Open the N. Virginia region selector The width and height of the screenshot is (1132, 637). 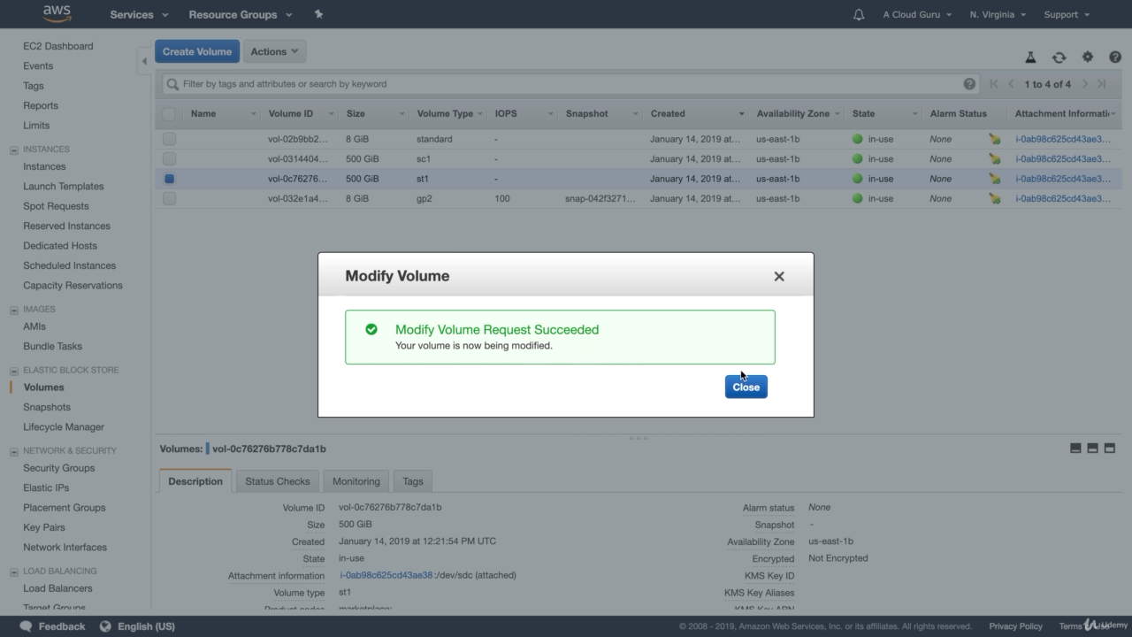click(998, 14)
